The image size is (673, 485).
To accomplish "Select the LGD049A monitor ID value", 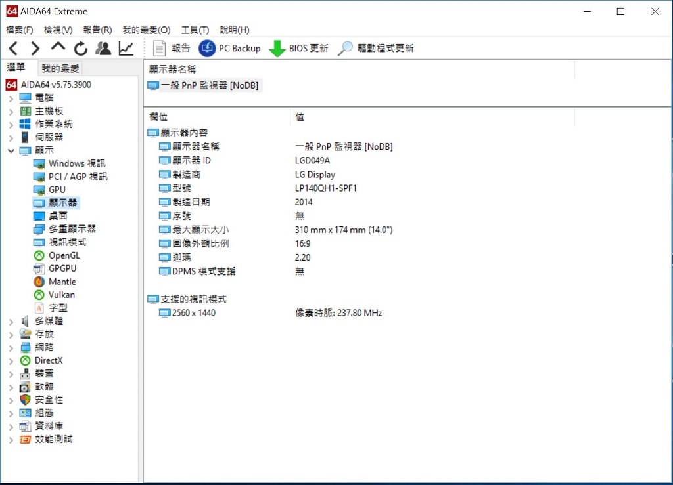I will (312, 161).
